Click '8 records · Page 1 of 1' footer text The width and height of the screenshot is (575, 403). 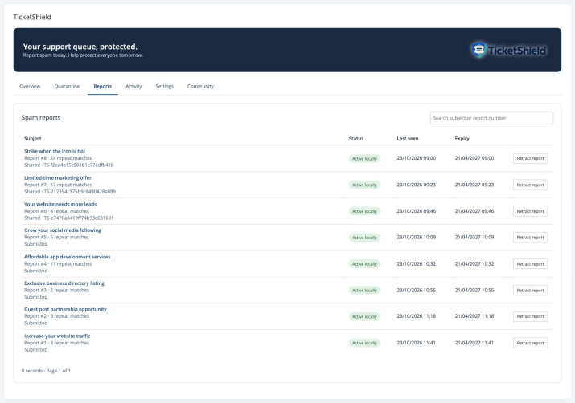coord(46,371)
